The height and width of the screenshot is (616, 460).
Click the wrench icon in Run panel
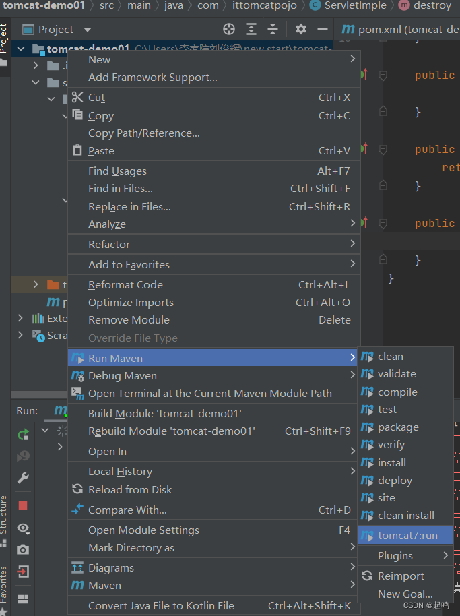[x=23, y=478]
